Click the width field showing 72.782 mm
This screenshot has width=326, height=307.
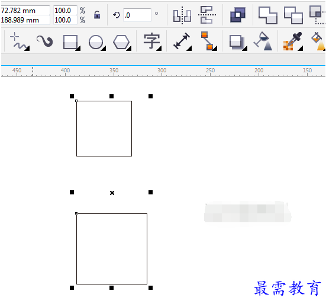[25, 11]
